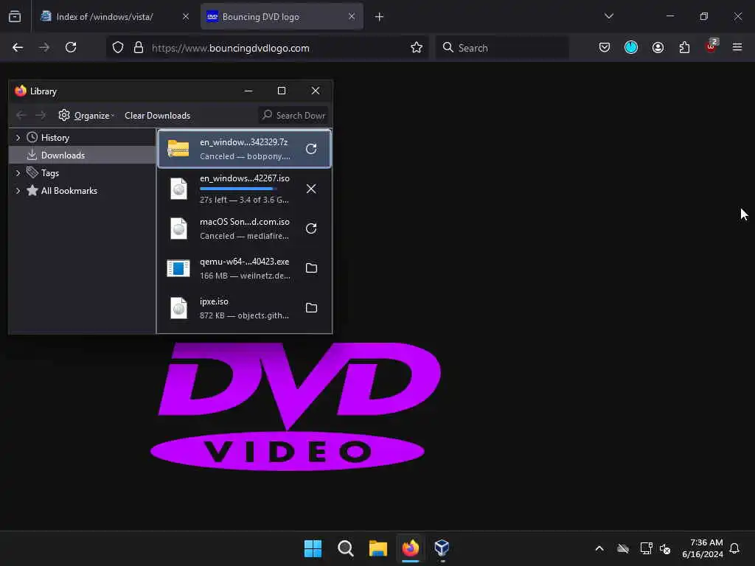The height and width of the screenshot is (566, 755).
Task: Open the notifications bell icon
Action: (734, 548)
